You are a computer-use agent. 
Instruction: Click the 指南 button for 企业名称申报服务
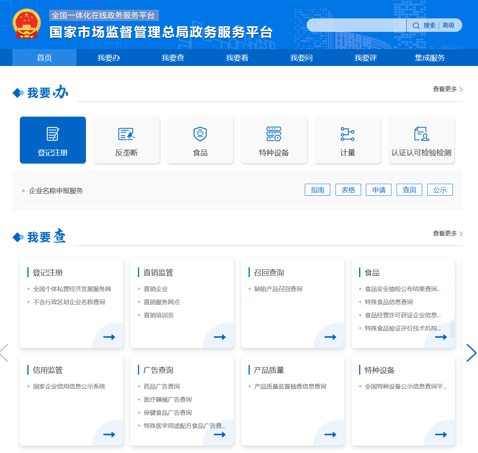click(x=317, y=190)
